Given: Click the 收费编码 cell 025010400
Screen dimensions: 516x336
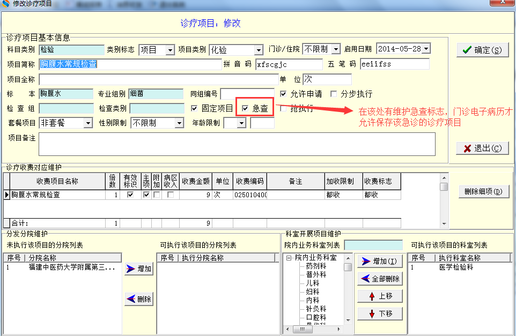Looking at the screenshot, I should (250, 195).
